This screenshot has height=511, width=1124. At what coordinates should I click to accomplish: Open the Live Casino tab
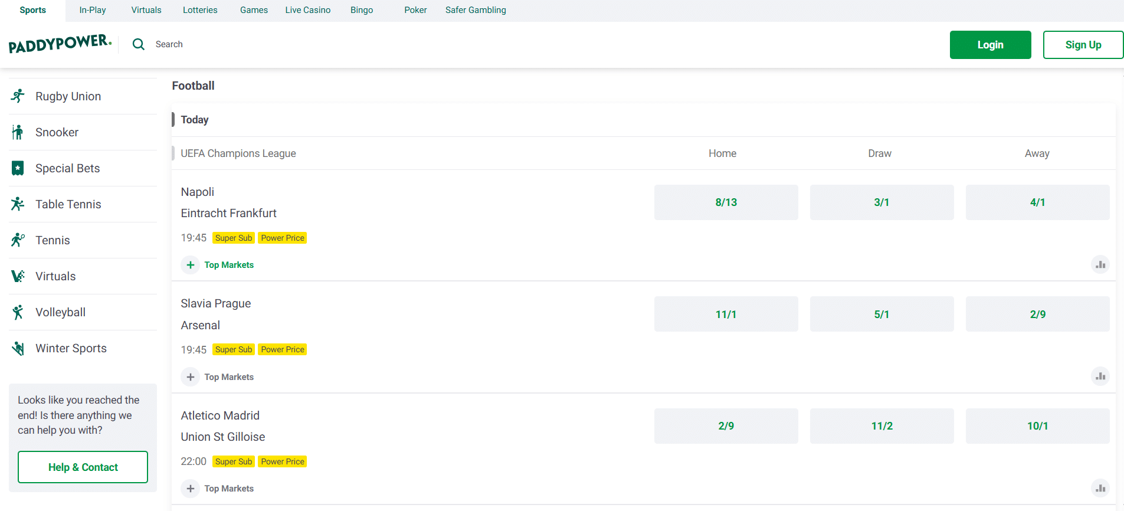point(308,10)
